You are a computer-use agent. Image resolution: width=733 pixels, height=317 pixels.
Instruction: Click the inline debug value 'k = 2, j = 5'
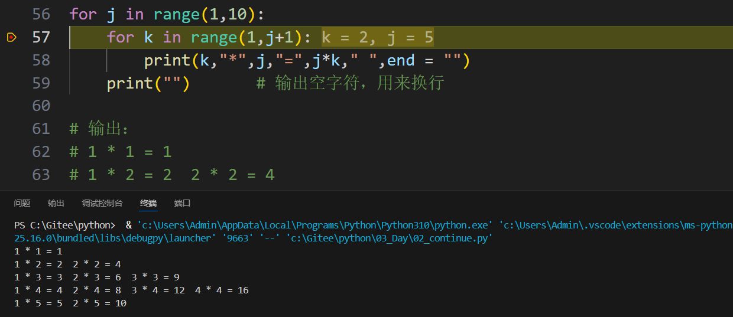pos(378,37)
